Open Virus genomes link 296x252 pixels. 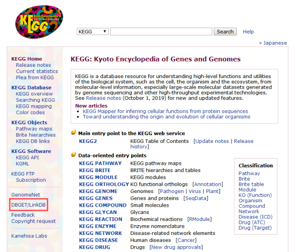point(195,191)
